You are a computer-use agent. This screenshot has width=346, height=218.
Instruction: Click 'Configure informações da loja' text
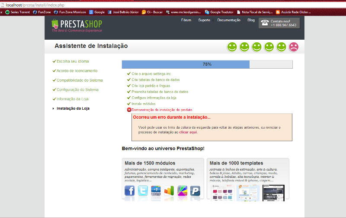click(154, 98)
